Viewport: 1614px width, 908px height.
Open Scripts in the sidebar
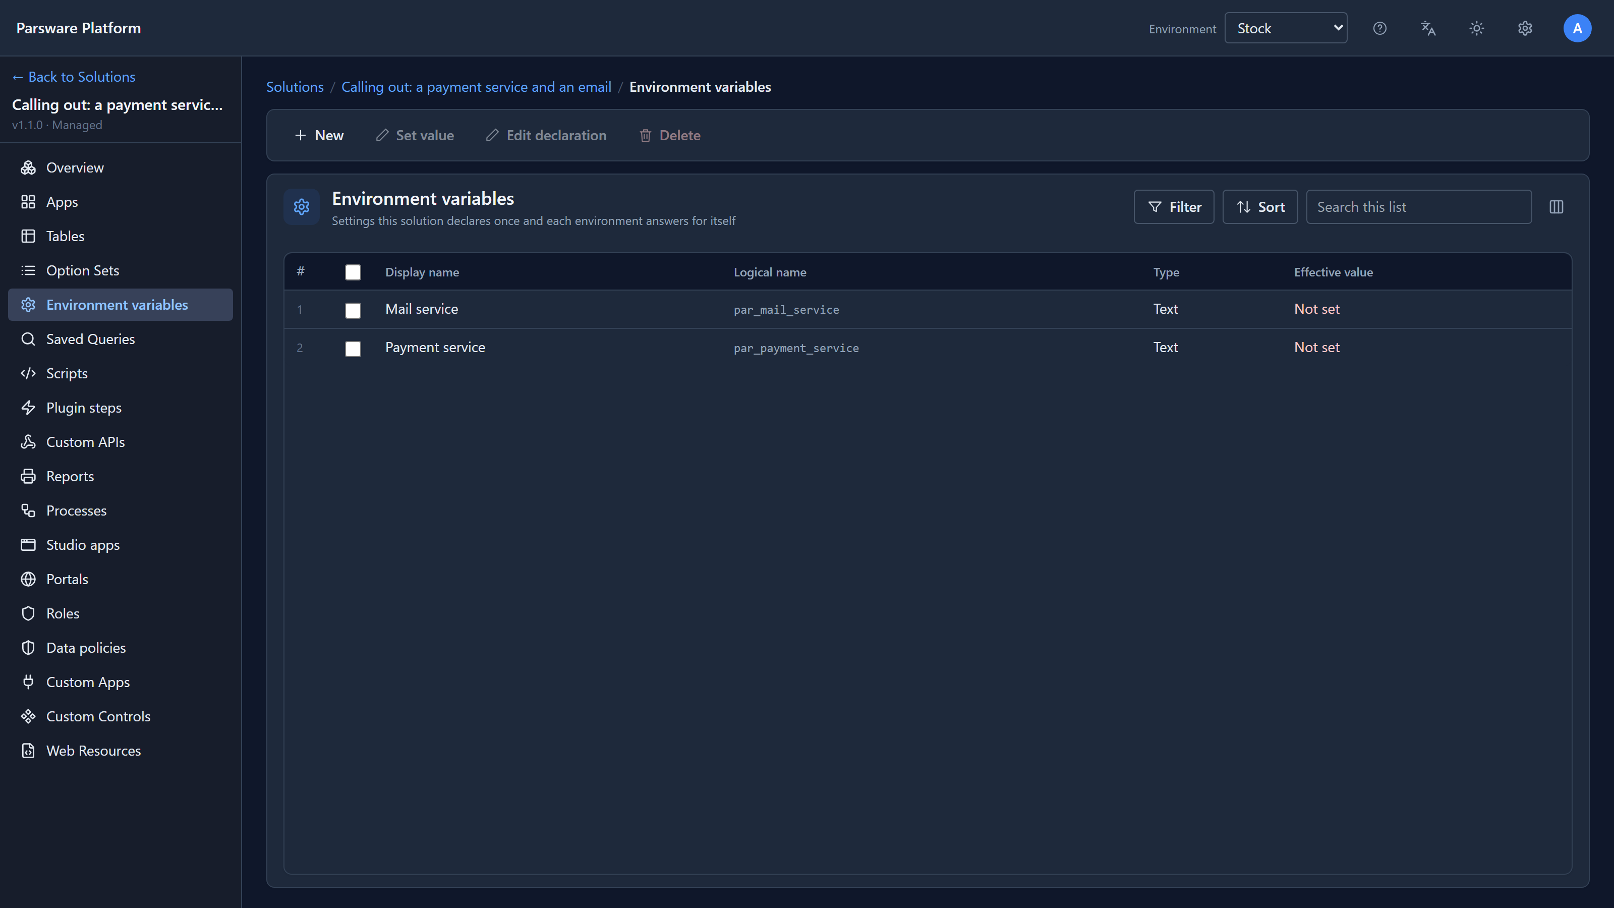pos(121,373)
